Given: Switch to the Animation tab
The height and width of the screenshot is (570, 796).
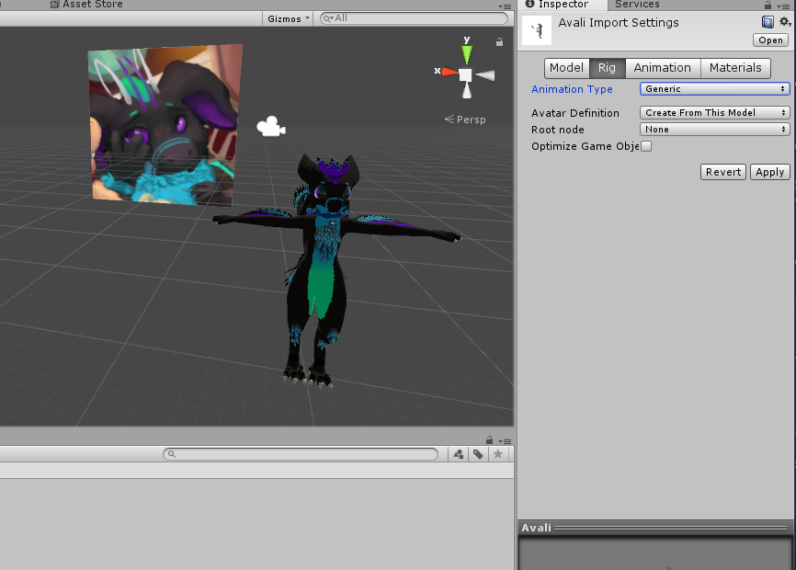Looking at the screenshot, I should 662,68.
